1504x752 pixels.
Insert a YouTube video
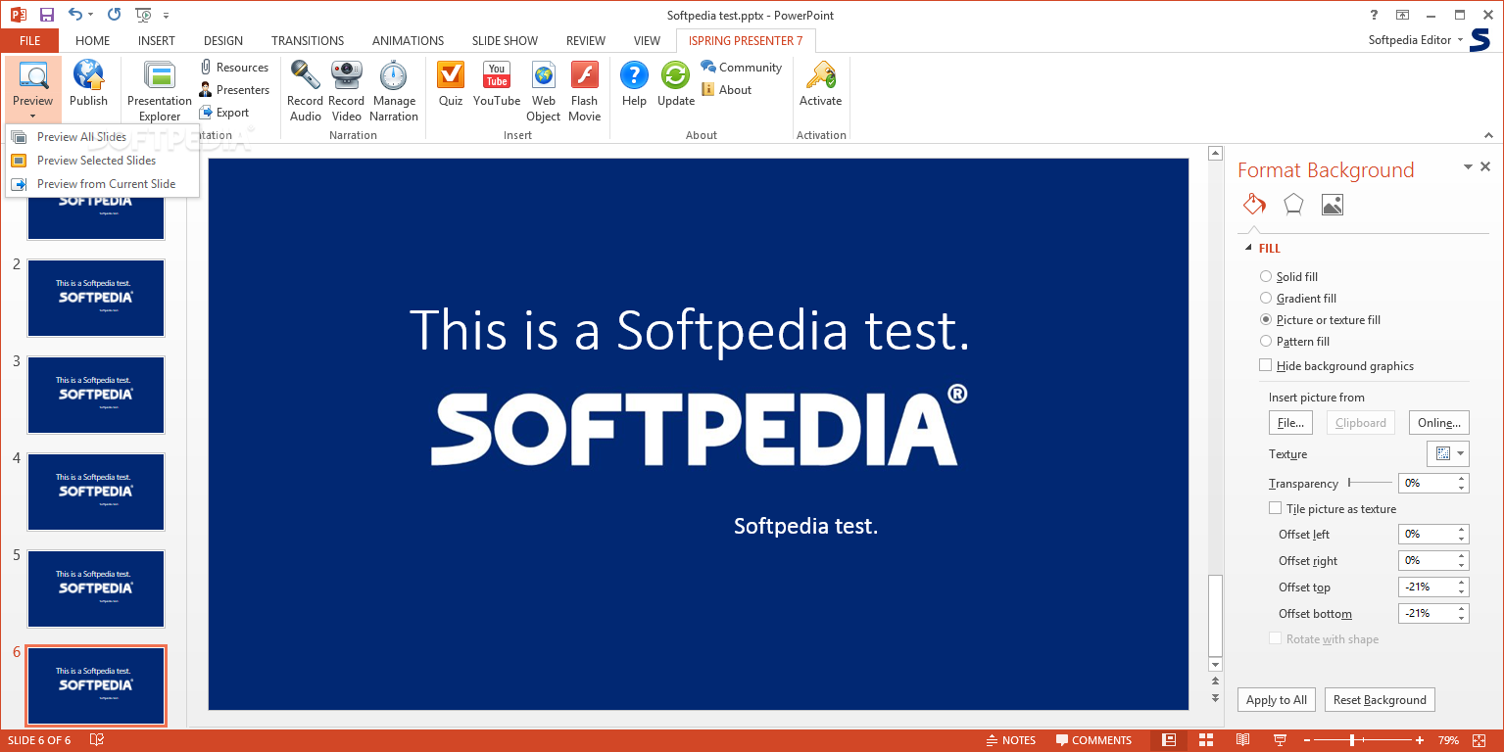[x=497, y=83]
